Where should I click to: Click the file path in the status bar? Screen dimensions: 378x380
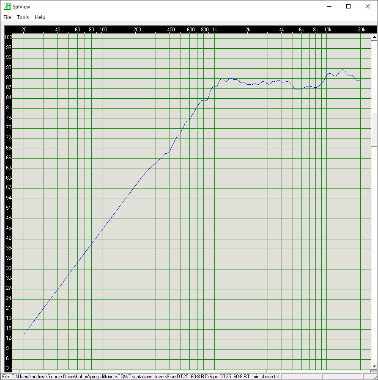pos(141,377)
